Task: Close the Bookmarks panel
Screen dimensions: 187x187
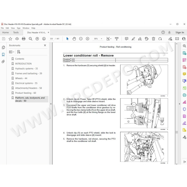Action: [x=45, y=45]
